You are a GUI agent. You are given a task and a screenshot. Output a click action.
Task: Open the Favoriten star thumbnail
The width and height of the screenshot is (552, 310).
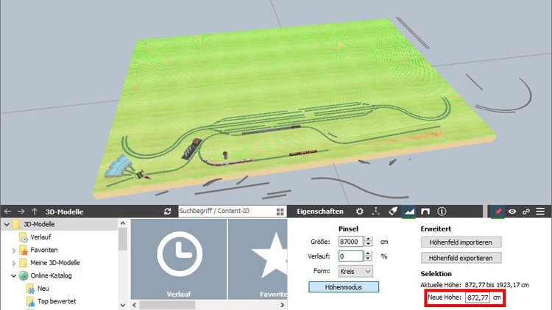tap(258, 259)
